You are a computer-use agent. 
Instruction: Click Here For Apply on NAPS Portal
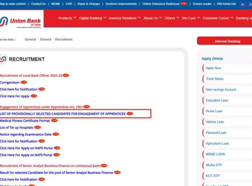[x=26, y=148]
